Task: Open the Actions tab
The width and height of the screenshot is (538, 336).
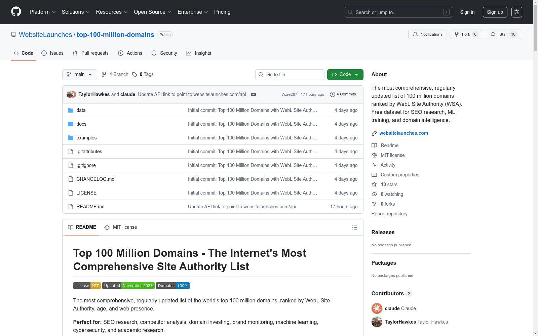Action: pos(130,53)
